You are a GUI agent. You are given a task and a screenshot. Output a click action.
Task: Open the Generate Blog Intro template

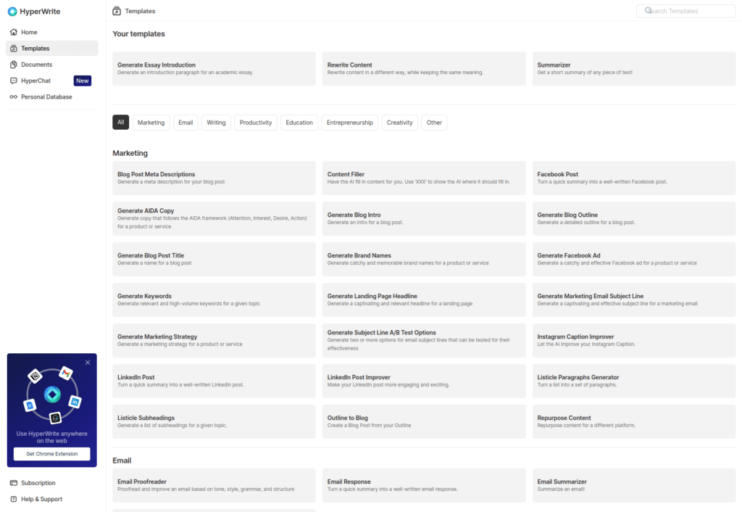424,219
